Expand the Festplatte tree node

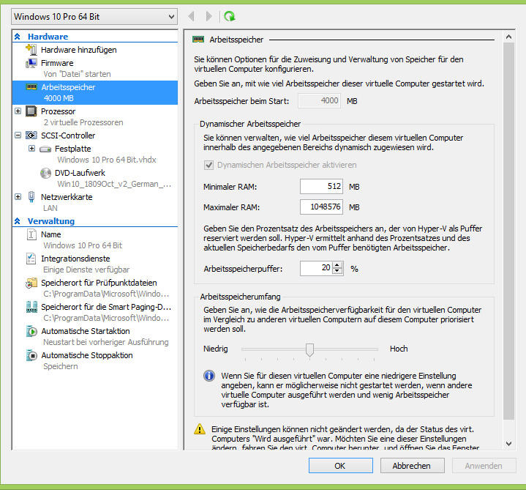pyautogui.click(x=32, y=148)
